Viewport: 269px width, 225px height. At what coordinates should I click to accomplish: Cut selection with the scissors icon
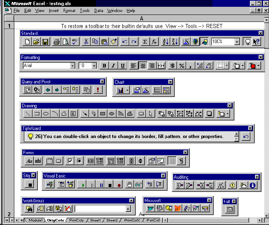tap(86, 41)
